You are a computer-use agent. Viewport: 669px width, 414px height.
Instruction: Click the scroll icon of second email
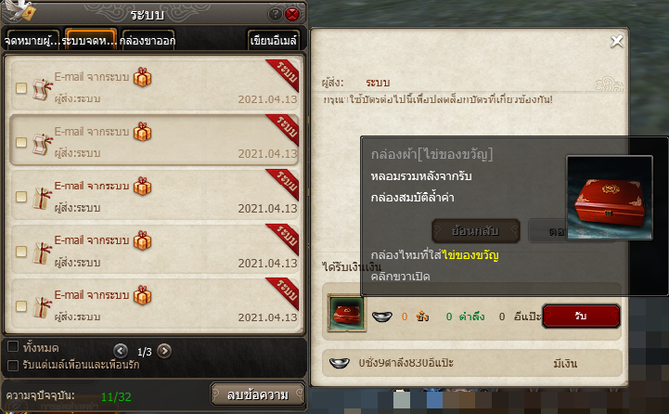[x=43, y=143]
